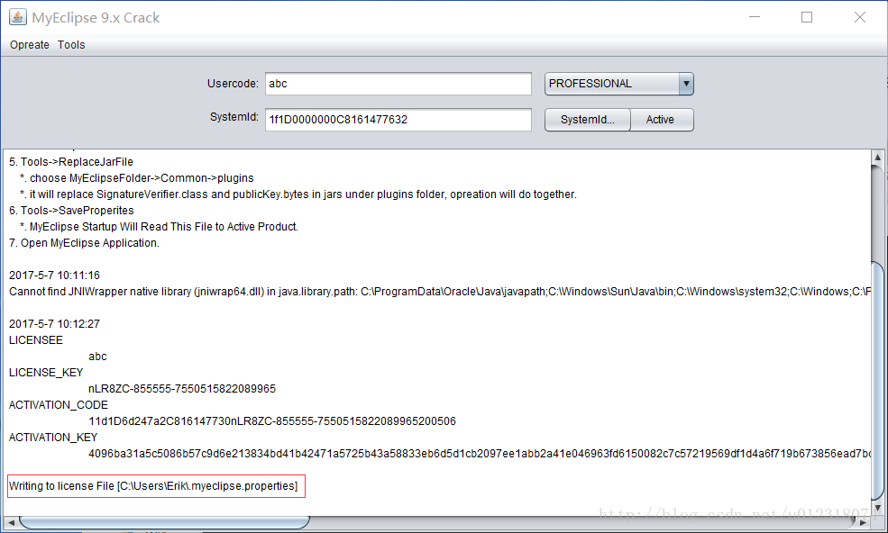Click the ACTIVATION_CODE value line
The image size is (888, 533).
coord(272,421)
